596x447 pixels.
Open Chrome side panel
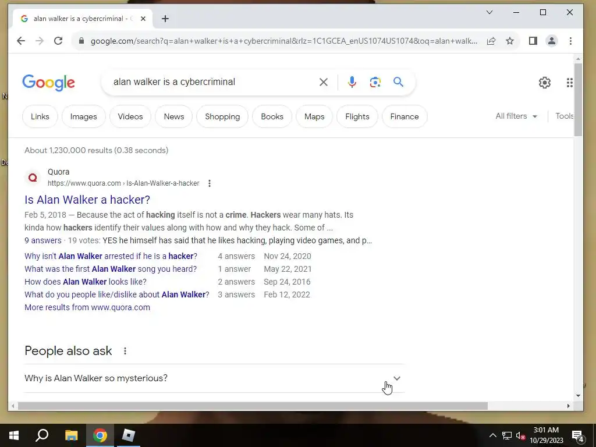click(533, 41)
